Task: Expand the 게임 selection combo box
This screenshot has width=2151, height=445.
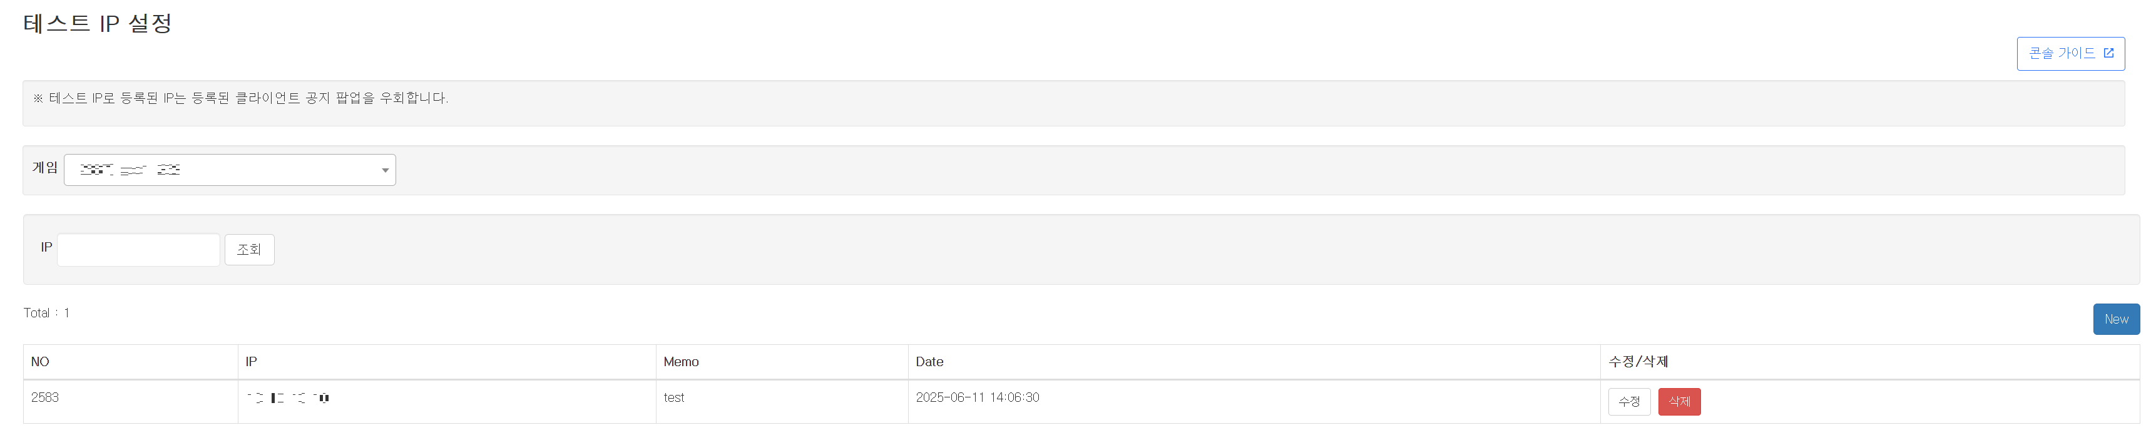Action: 229,170
